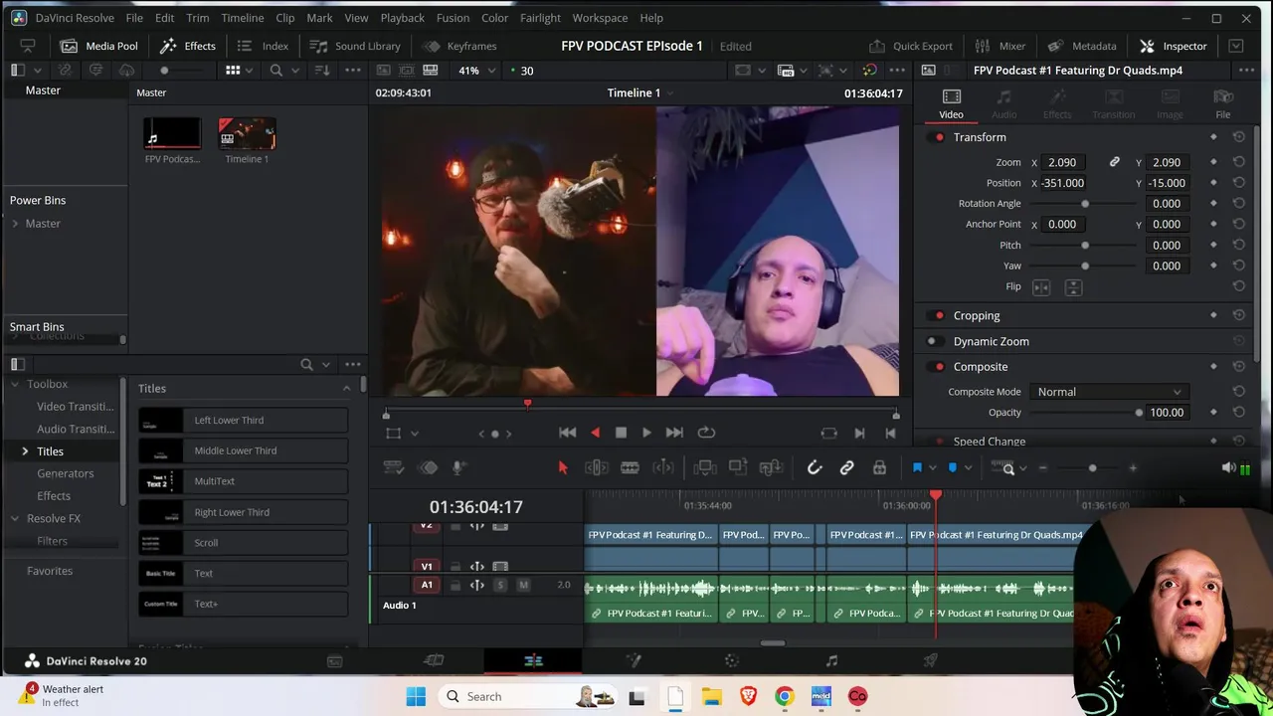The image size is (1273, 716).
Task: Click the Overwrite Clip edit icon
Action: [738, 467]
